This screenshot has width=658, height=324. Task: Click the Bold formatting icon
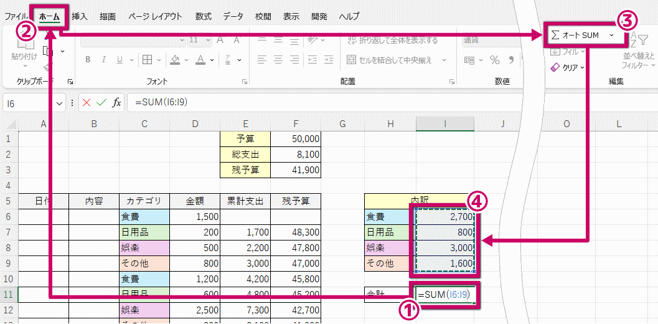[x=88, y=60]
